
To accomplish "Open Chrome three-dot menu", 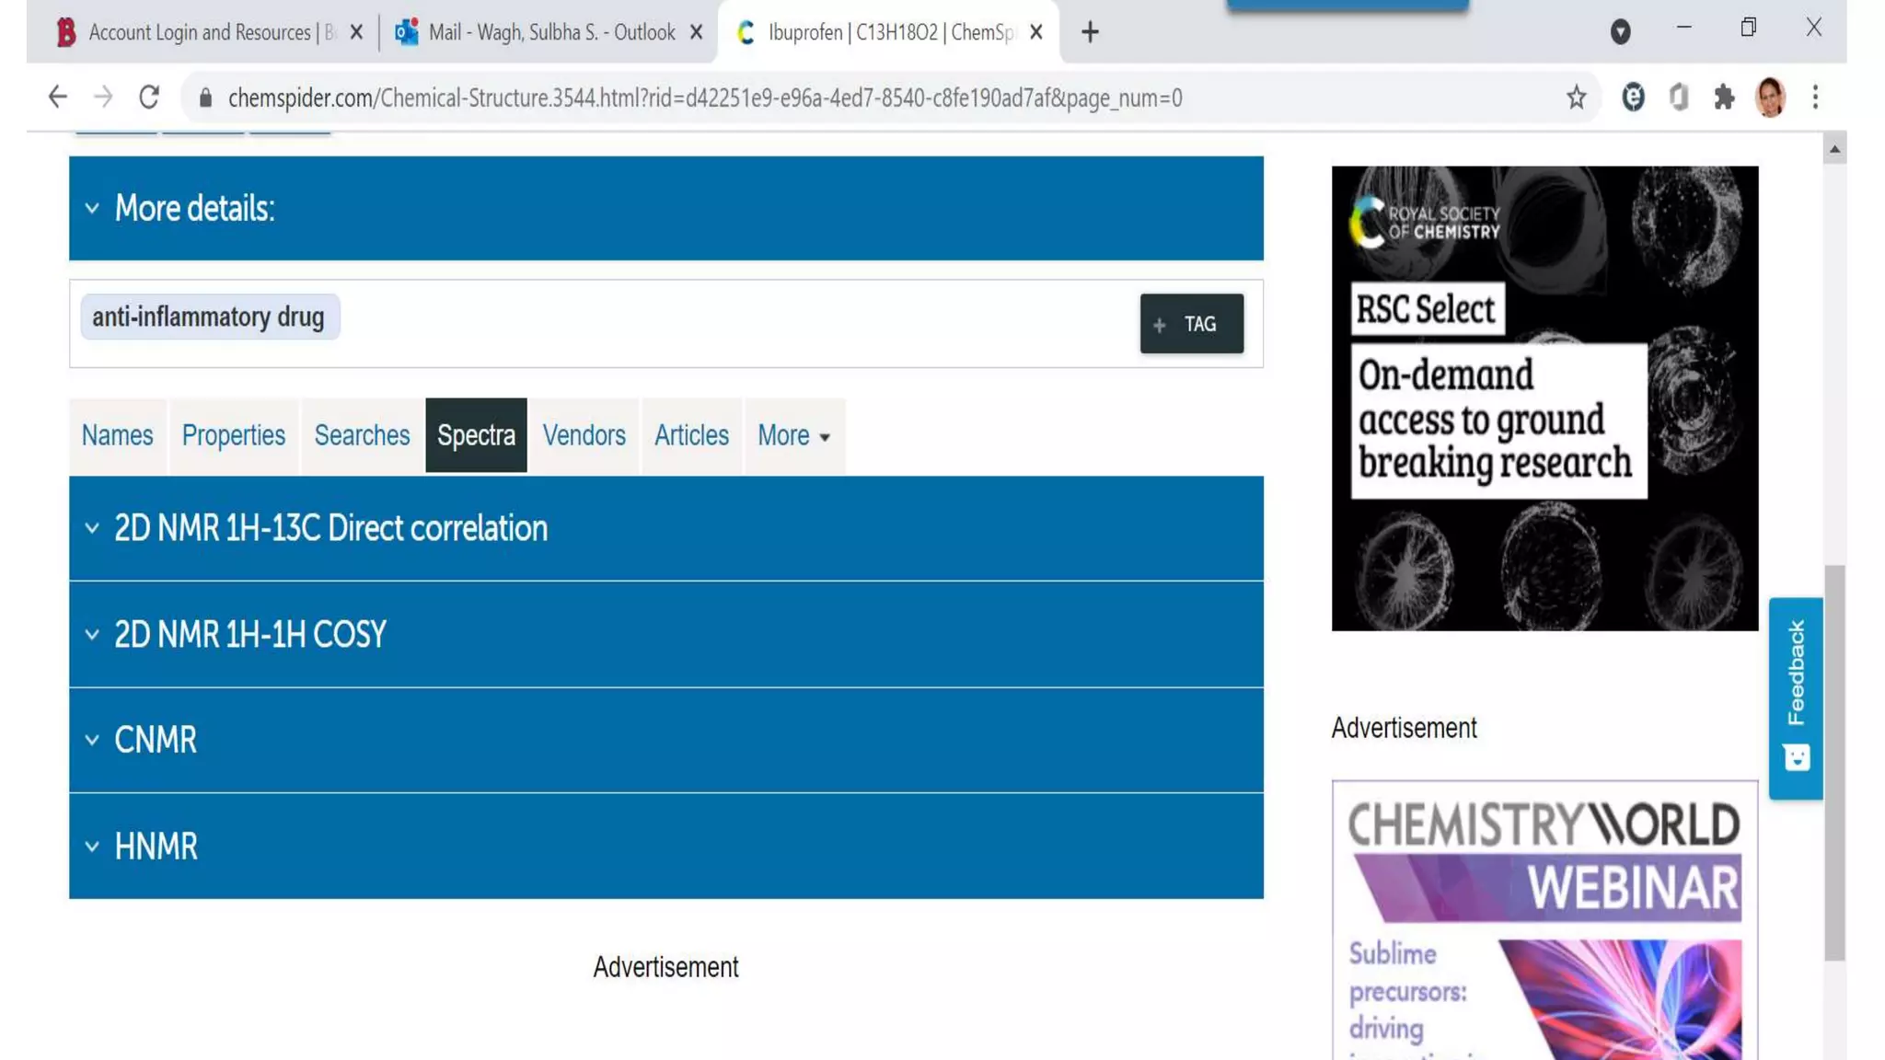I will coord(1815,97).
